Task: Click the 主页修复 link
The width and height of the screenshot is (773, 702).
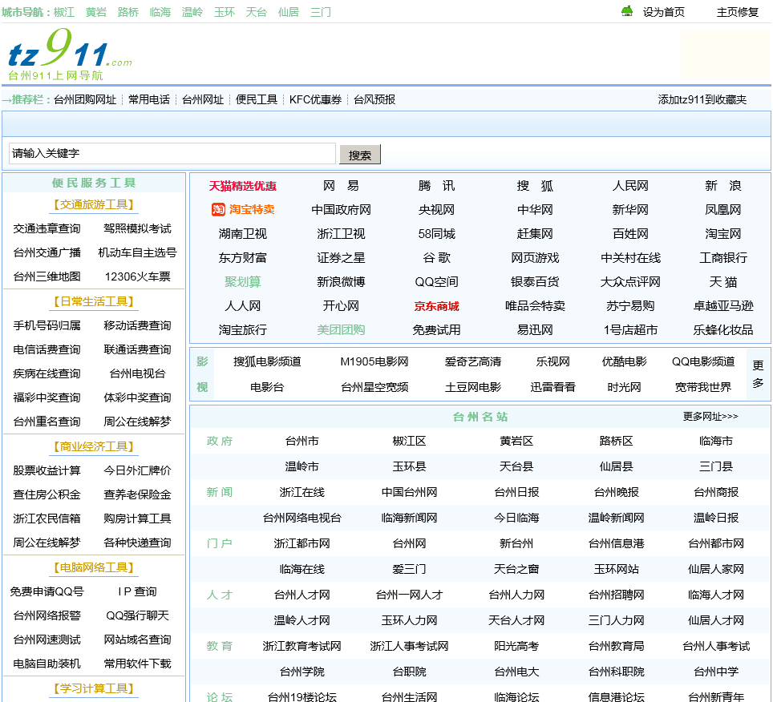Action: (x=737, y=12)
